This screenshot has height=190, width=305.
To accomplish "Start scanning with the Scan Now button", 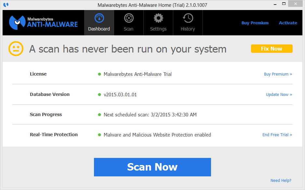I will pyautogui.click(x=152, y=167).
